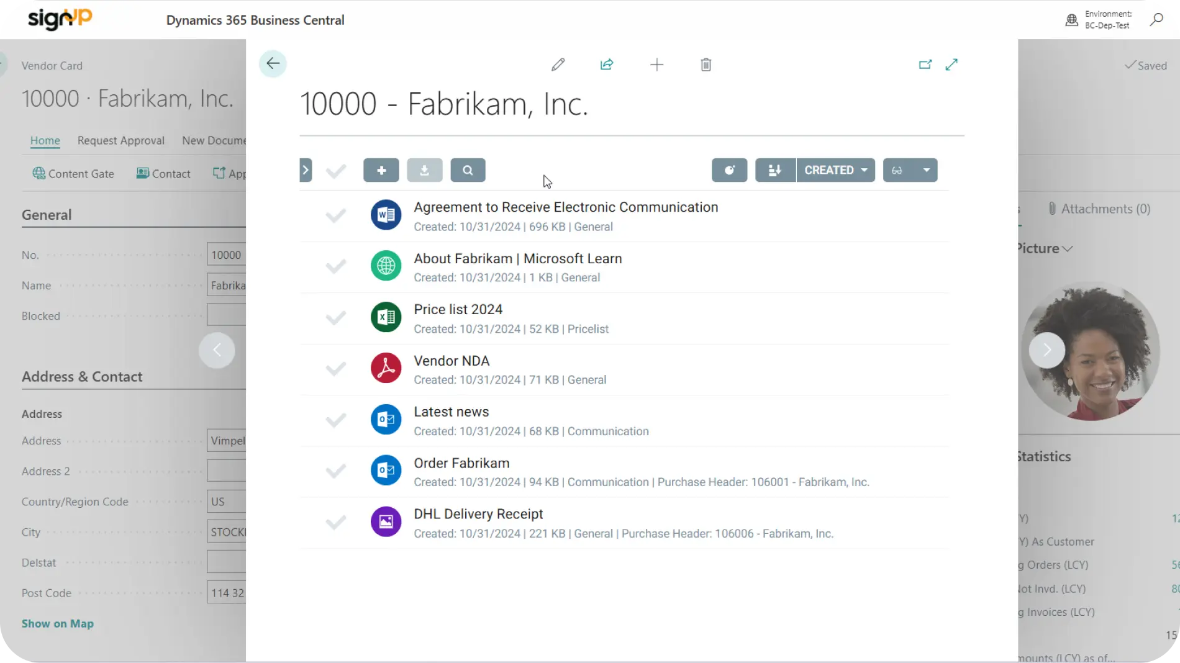Expand panel to full screen icon
1180x663 pixels.
pos(951,65)
